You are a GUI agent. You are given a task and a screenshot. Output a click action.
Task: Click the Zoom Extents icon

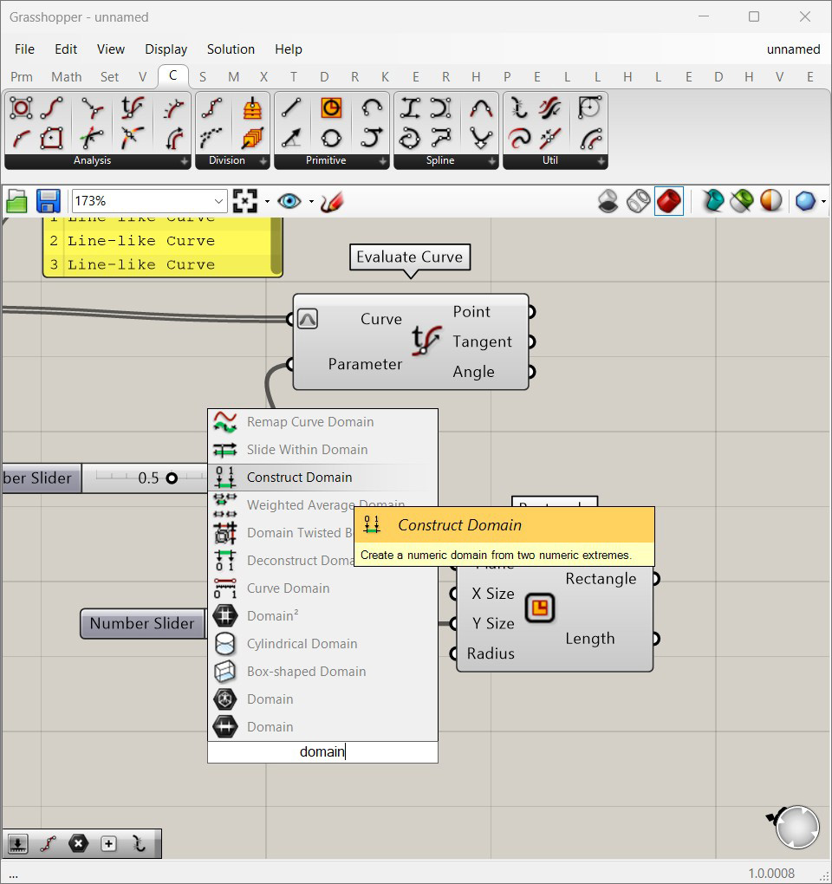coord(245,201)
